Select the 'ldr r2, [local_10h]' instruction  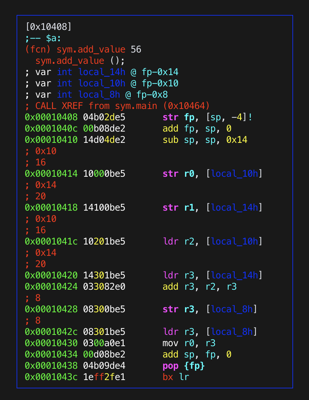213,242
